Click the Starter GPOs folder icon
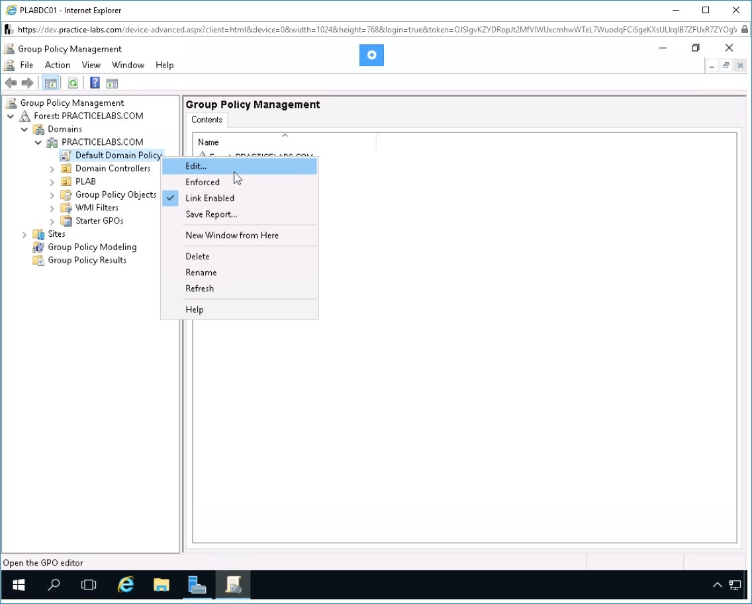The image size is (752, 604). (x=66, y=220)
